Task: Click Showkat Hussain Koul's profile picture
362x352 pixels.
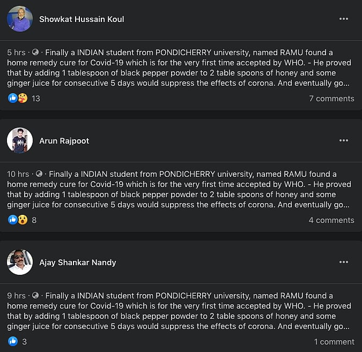Action: pos(20,19)
